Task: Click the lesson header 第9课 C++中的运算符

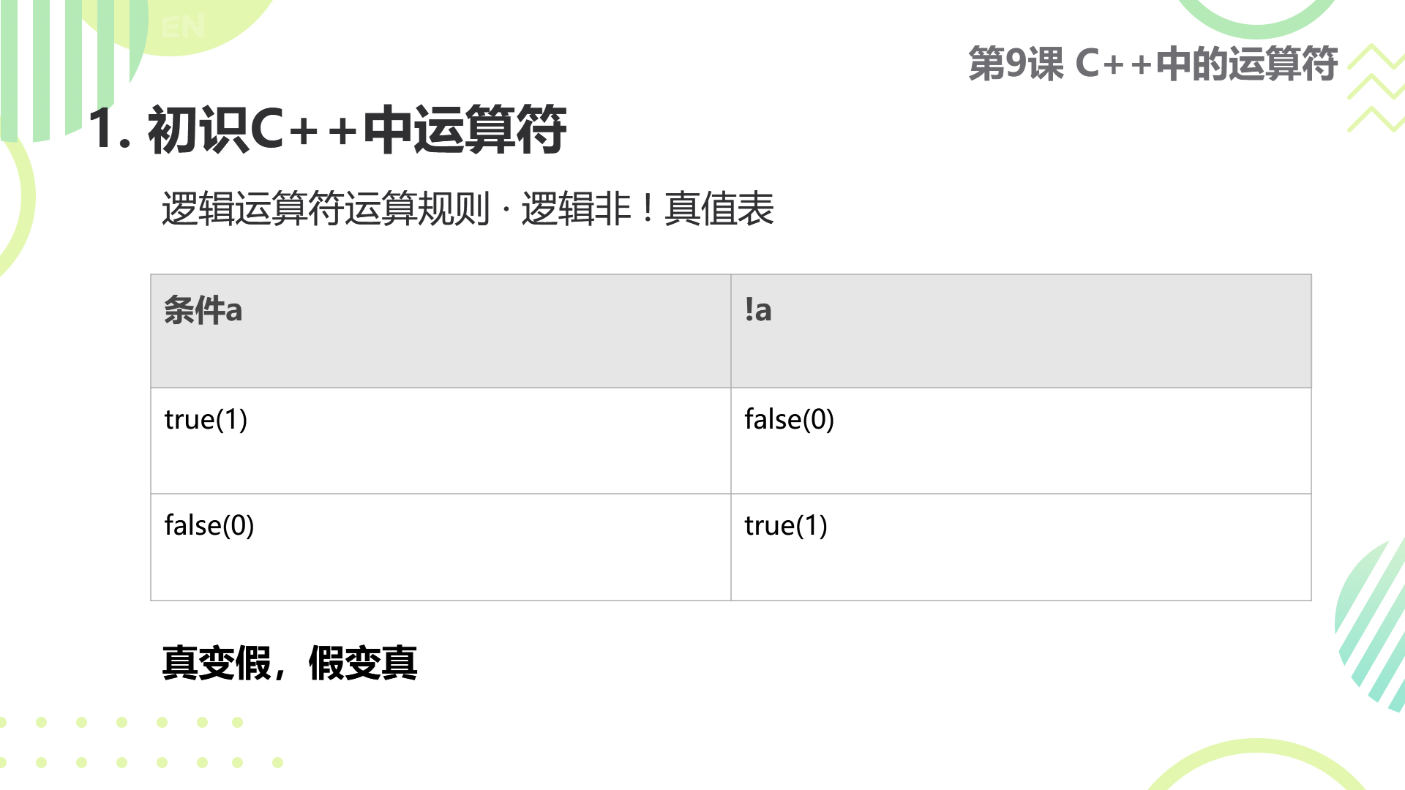Action: coord(1153,64)
